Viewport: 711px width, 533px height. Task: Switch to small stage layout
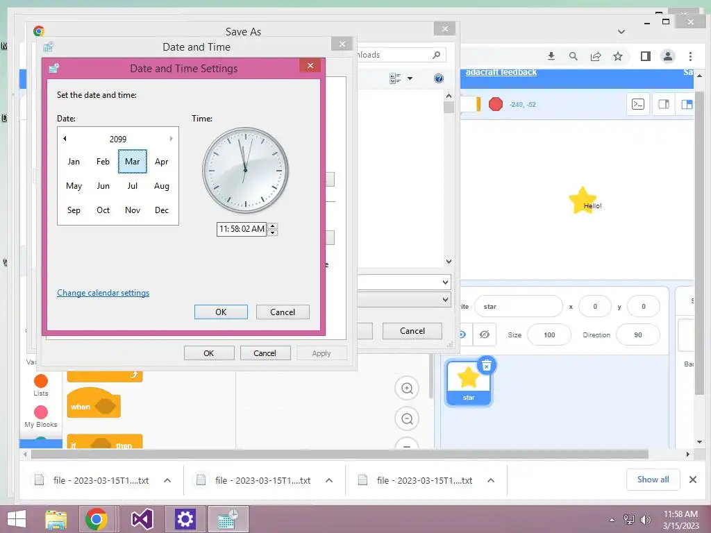coord(663,104)
